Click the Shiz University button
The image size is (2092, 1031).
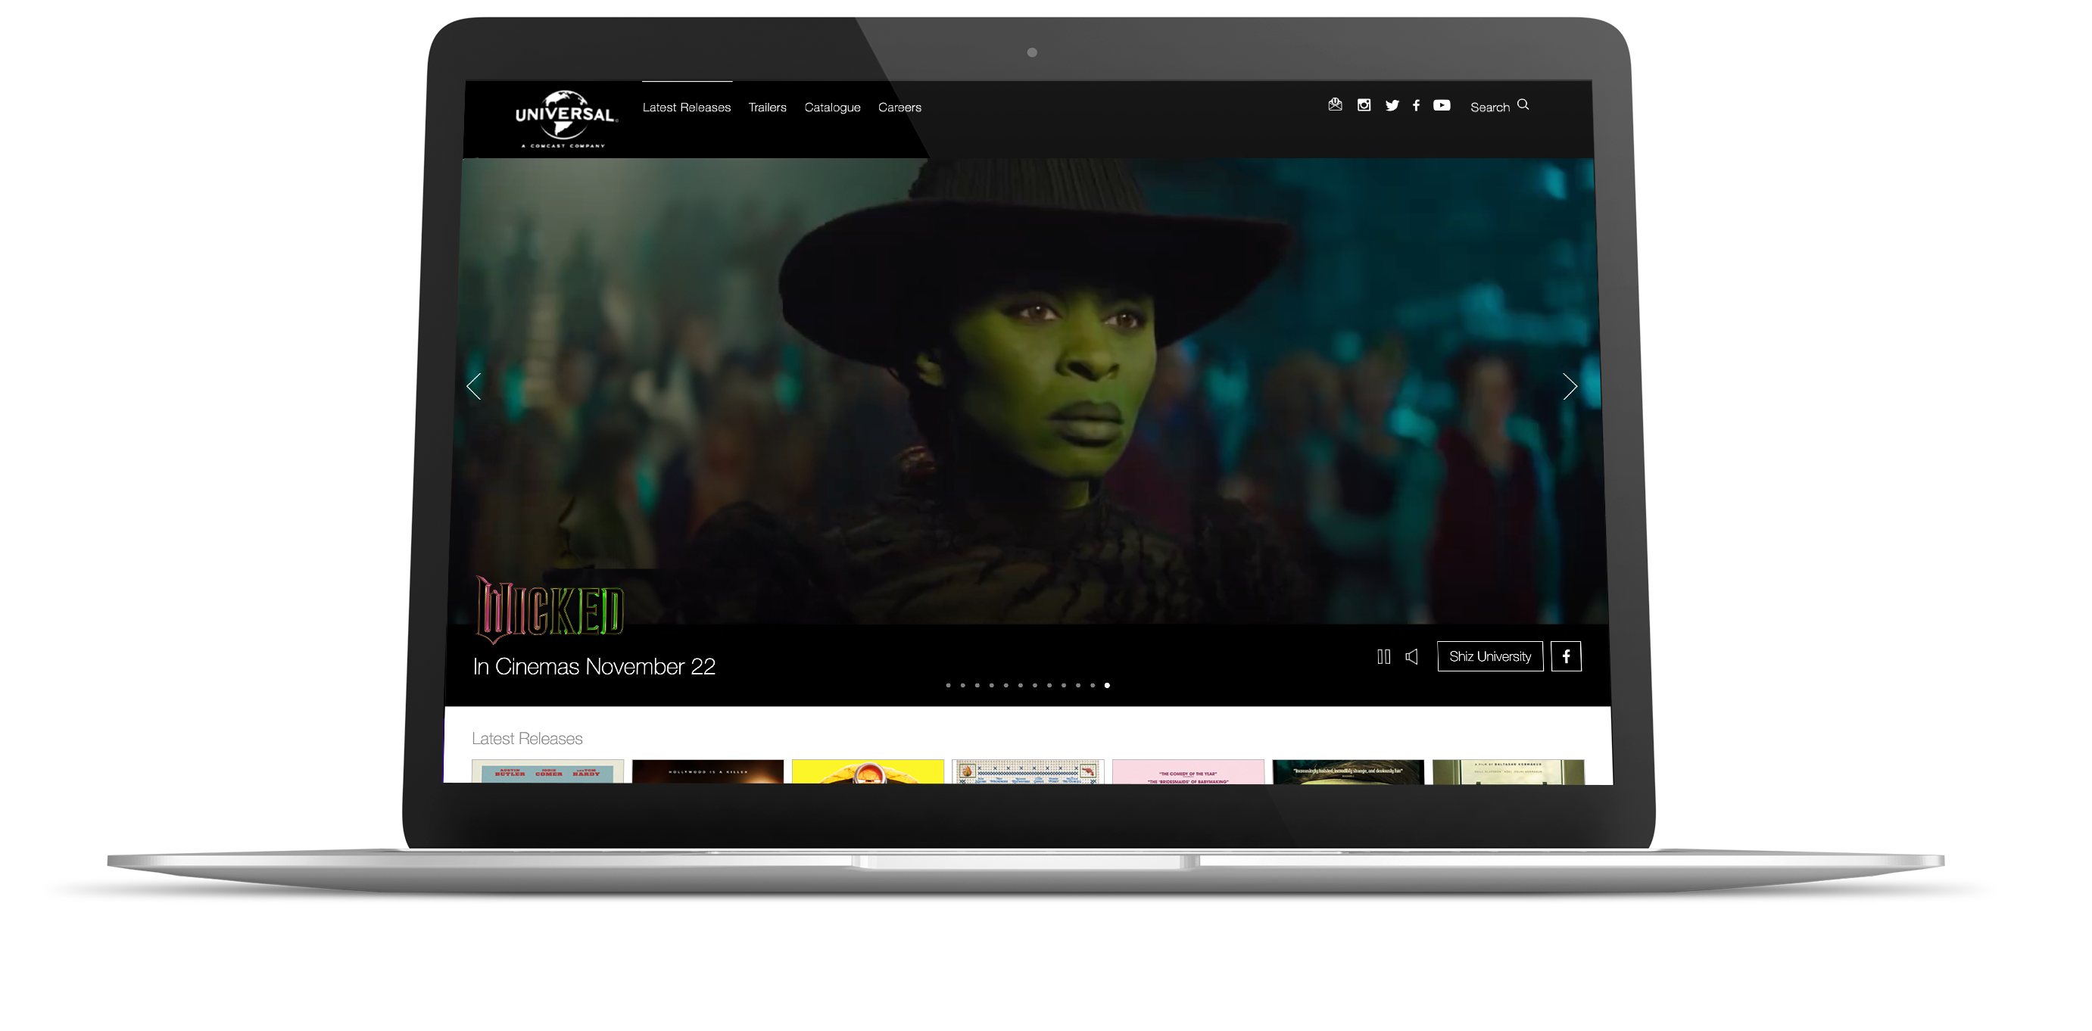coord(1489,657)
